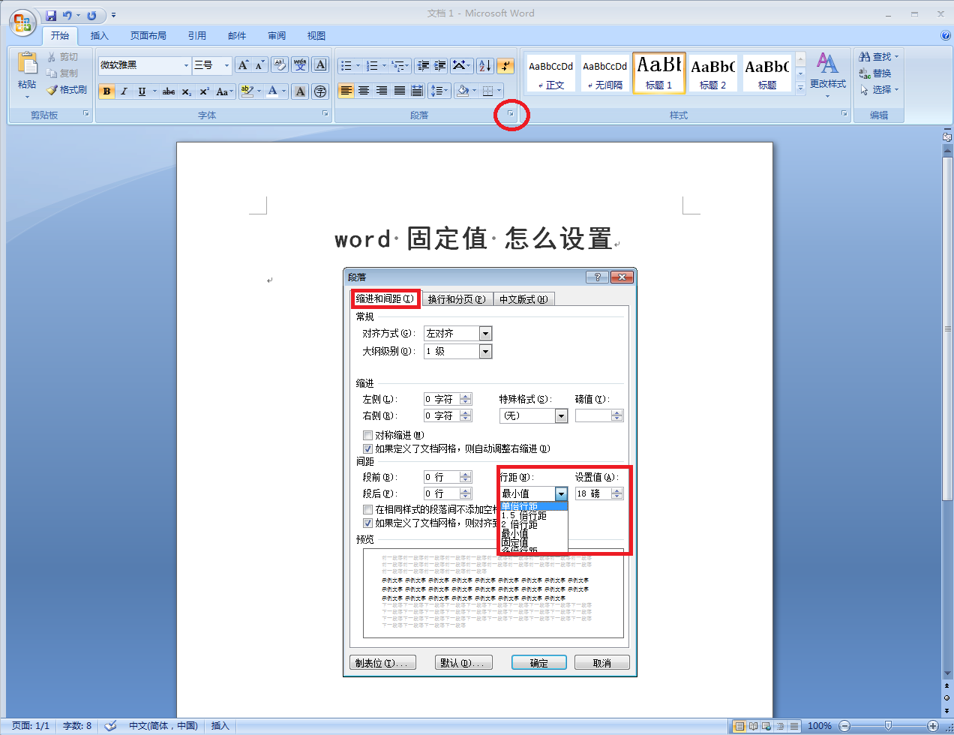
Task: Open the 对齐方式 alignment dropdown
Action: click(x=485, y=333)
